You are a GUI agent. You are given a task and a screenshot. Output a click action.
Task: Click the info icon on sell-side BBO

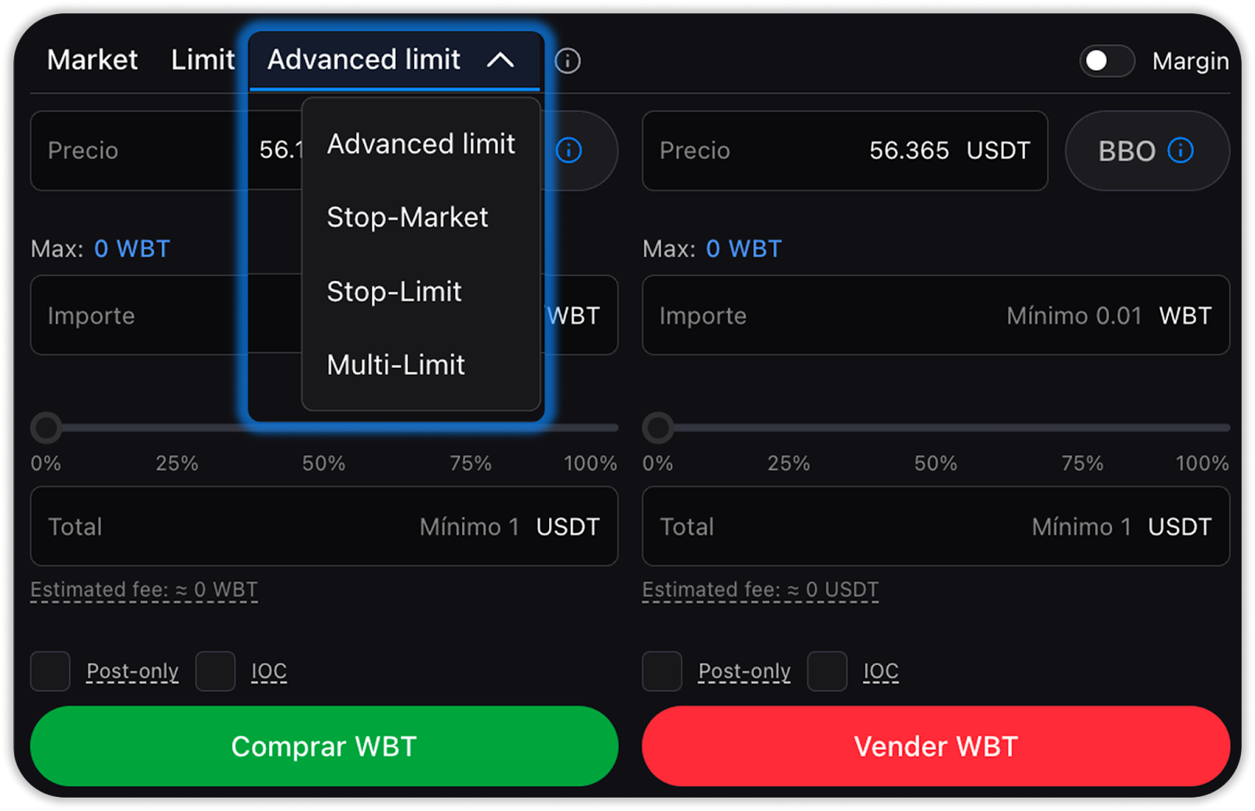(1180, 150)
